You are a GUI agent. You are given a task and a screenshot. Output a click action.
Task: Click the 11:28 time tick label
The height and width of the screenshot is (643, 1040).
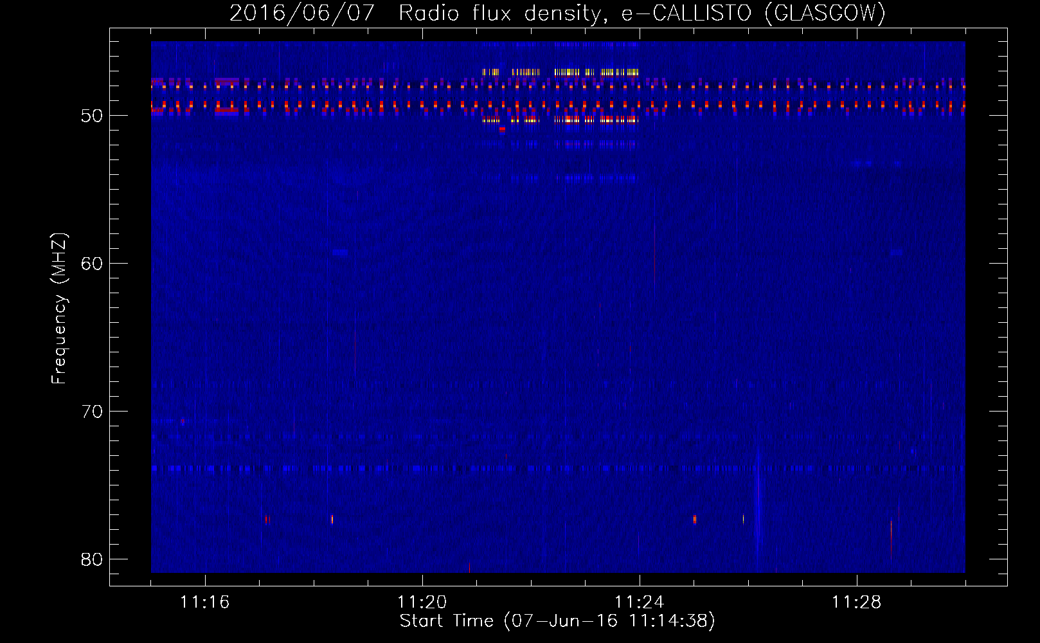(857, 602)
